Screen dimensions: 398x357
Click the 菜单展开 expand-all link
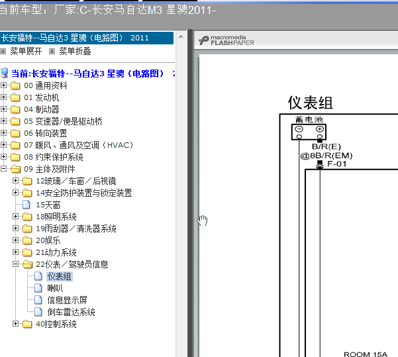pos(26,51)
